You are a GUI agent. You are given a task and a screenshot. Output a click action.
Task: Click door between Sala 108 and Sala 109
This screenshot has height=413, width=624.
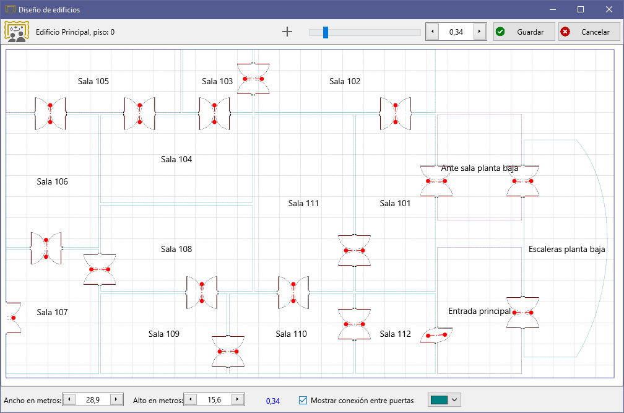(202, 292)
